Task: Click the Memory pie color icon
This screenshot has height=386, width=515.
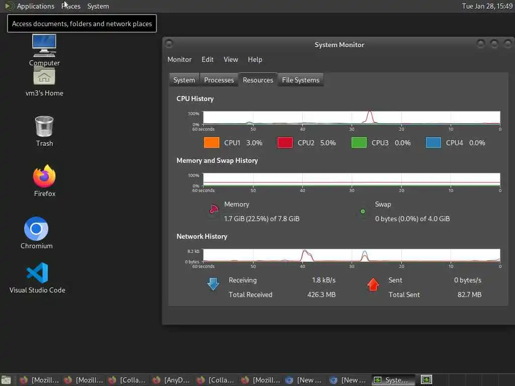Action: pos(213,209)
